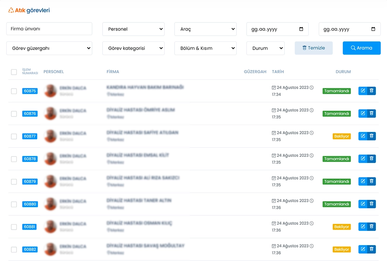Viewport: 387px width, 261px height.
Task: Select the checkbox for task 60879
Action: point(14,182)
